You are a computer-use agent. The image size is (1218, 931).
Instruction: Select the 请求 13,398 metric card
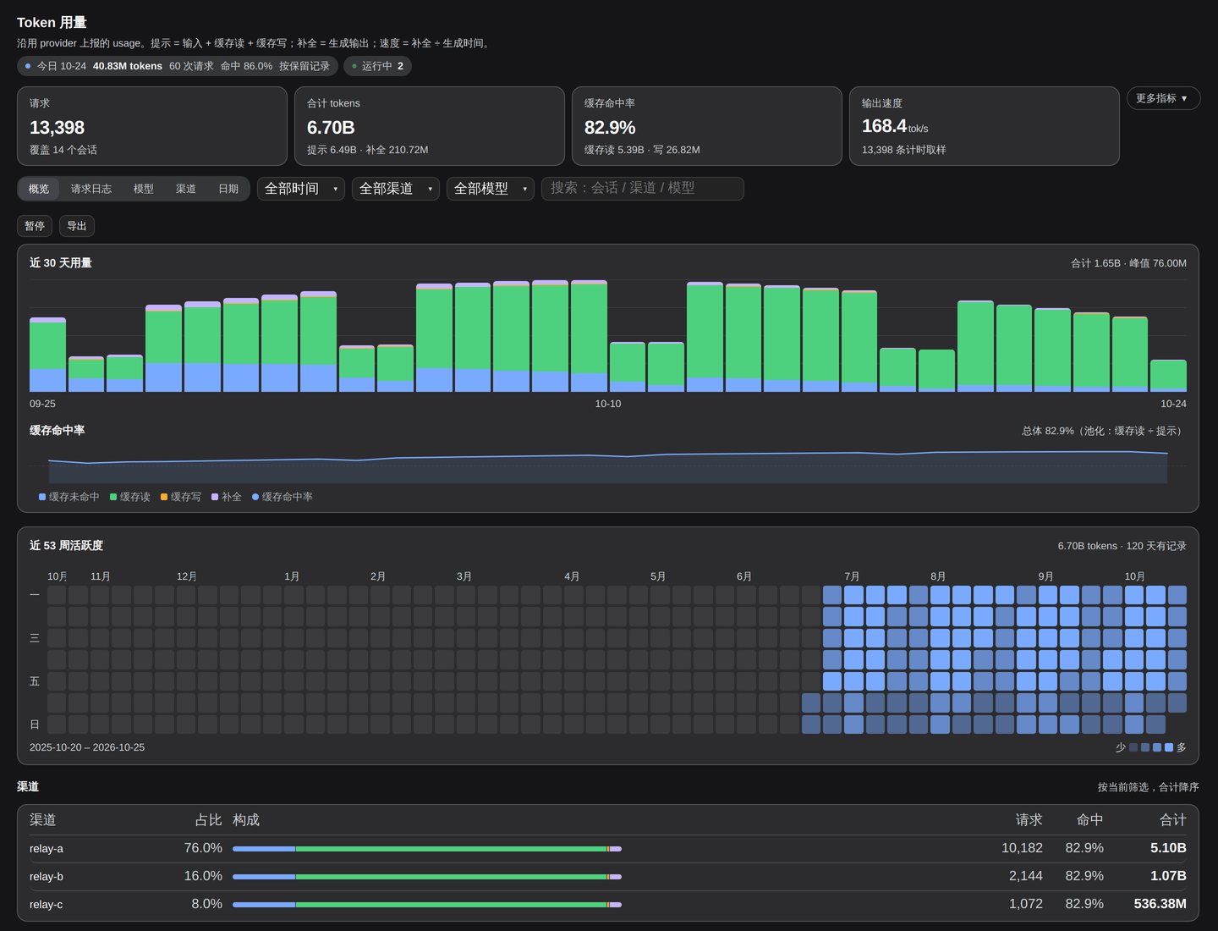pos(152,126)
